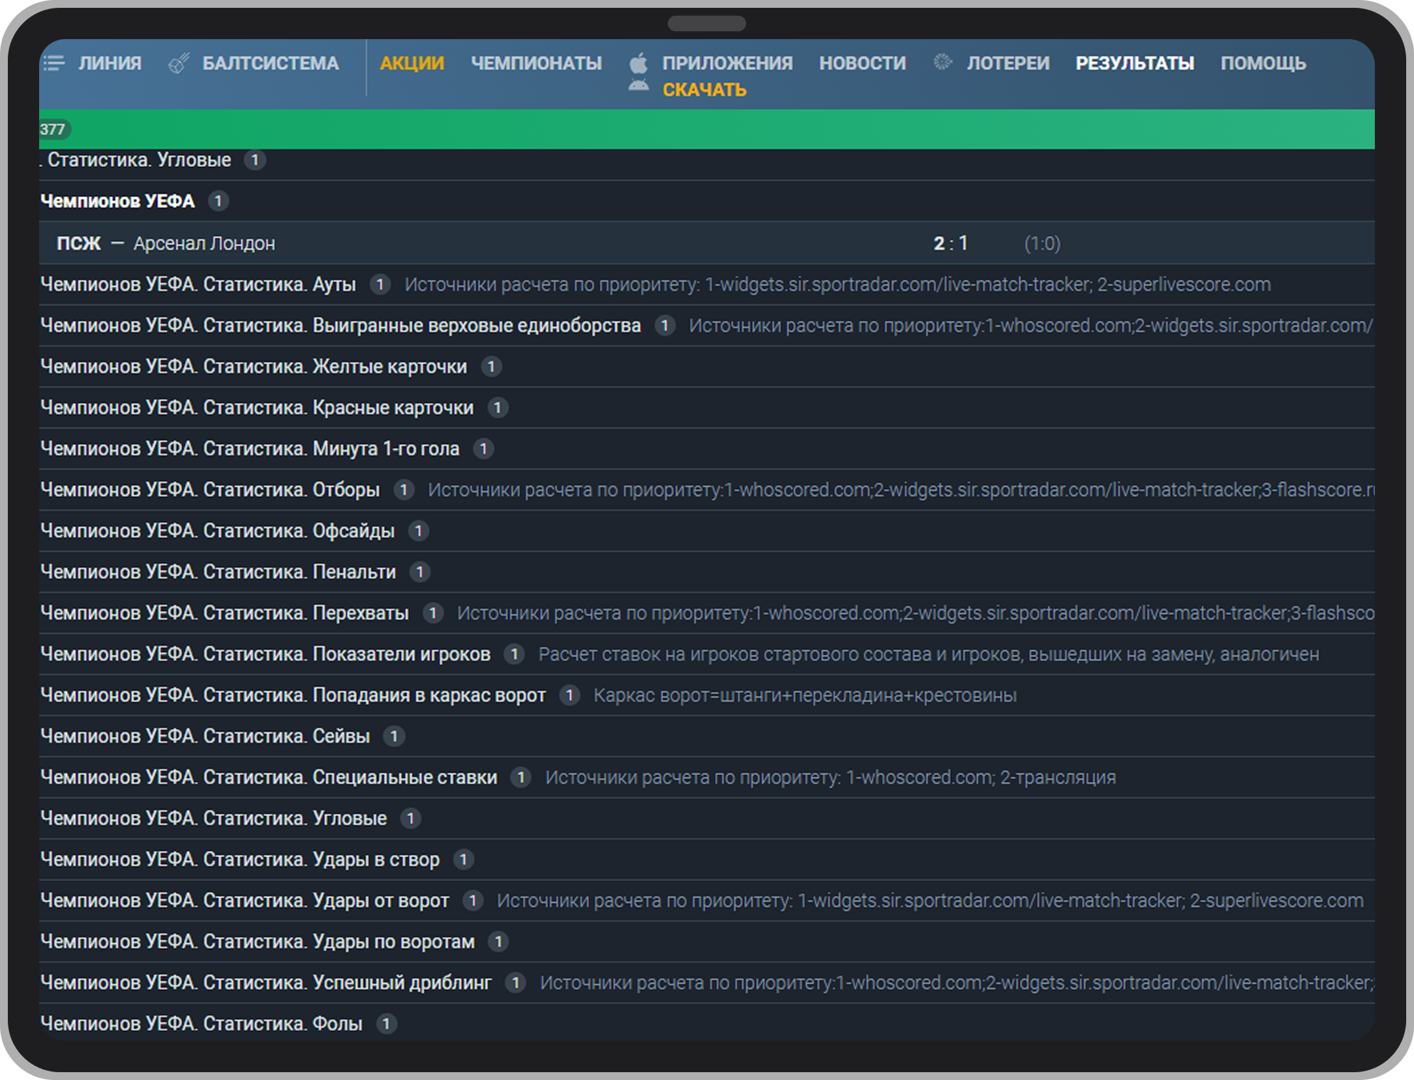Expand Статистика. Офсайды row
This screenshot has height=1080, width=1414.
217,531
